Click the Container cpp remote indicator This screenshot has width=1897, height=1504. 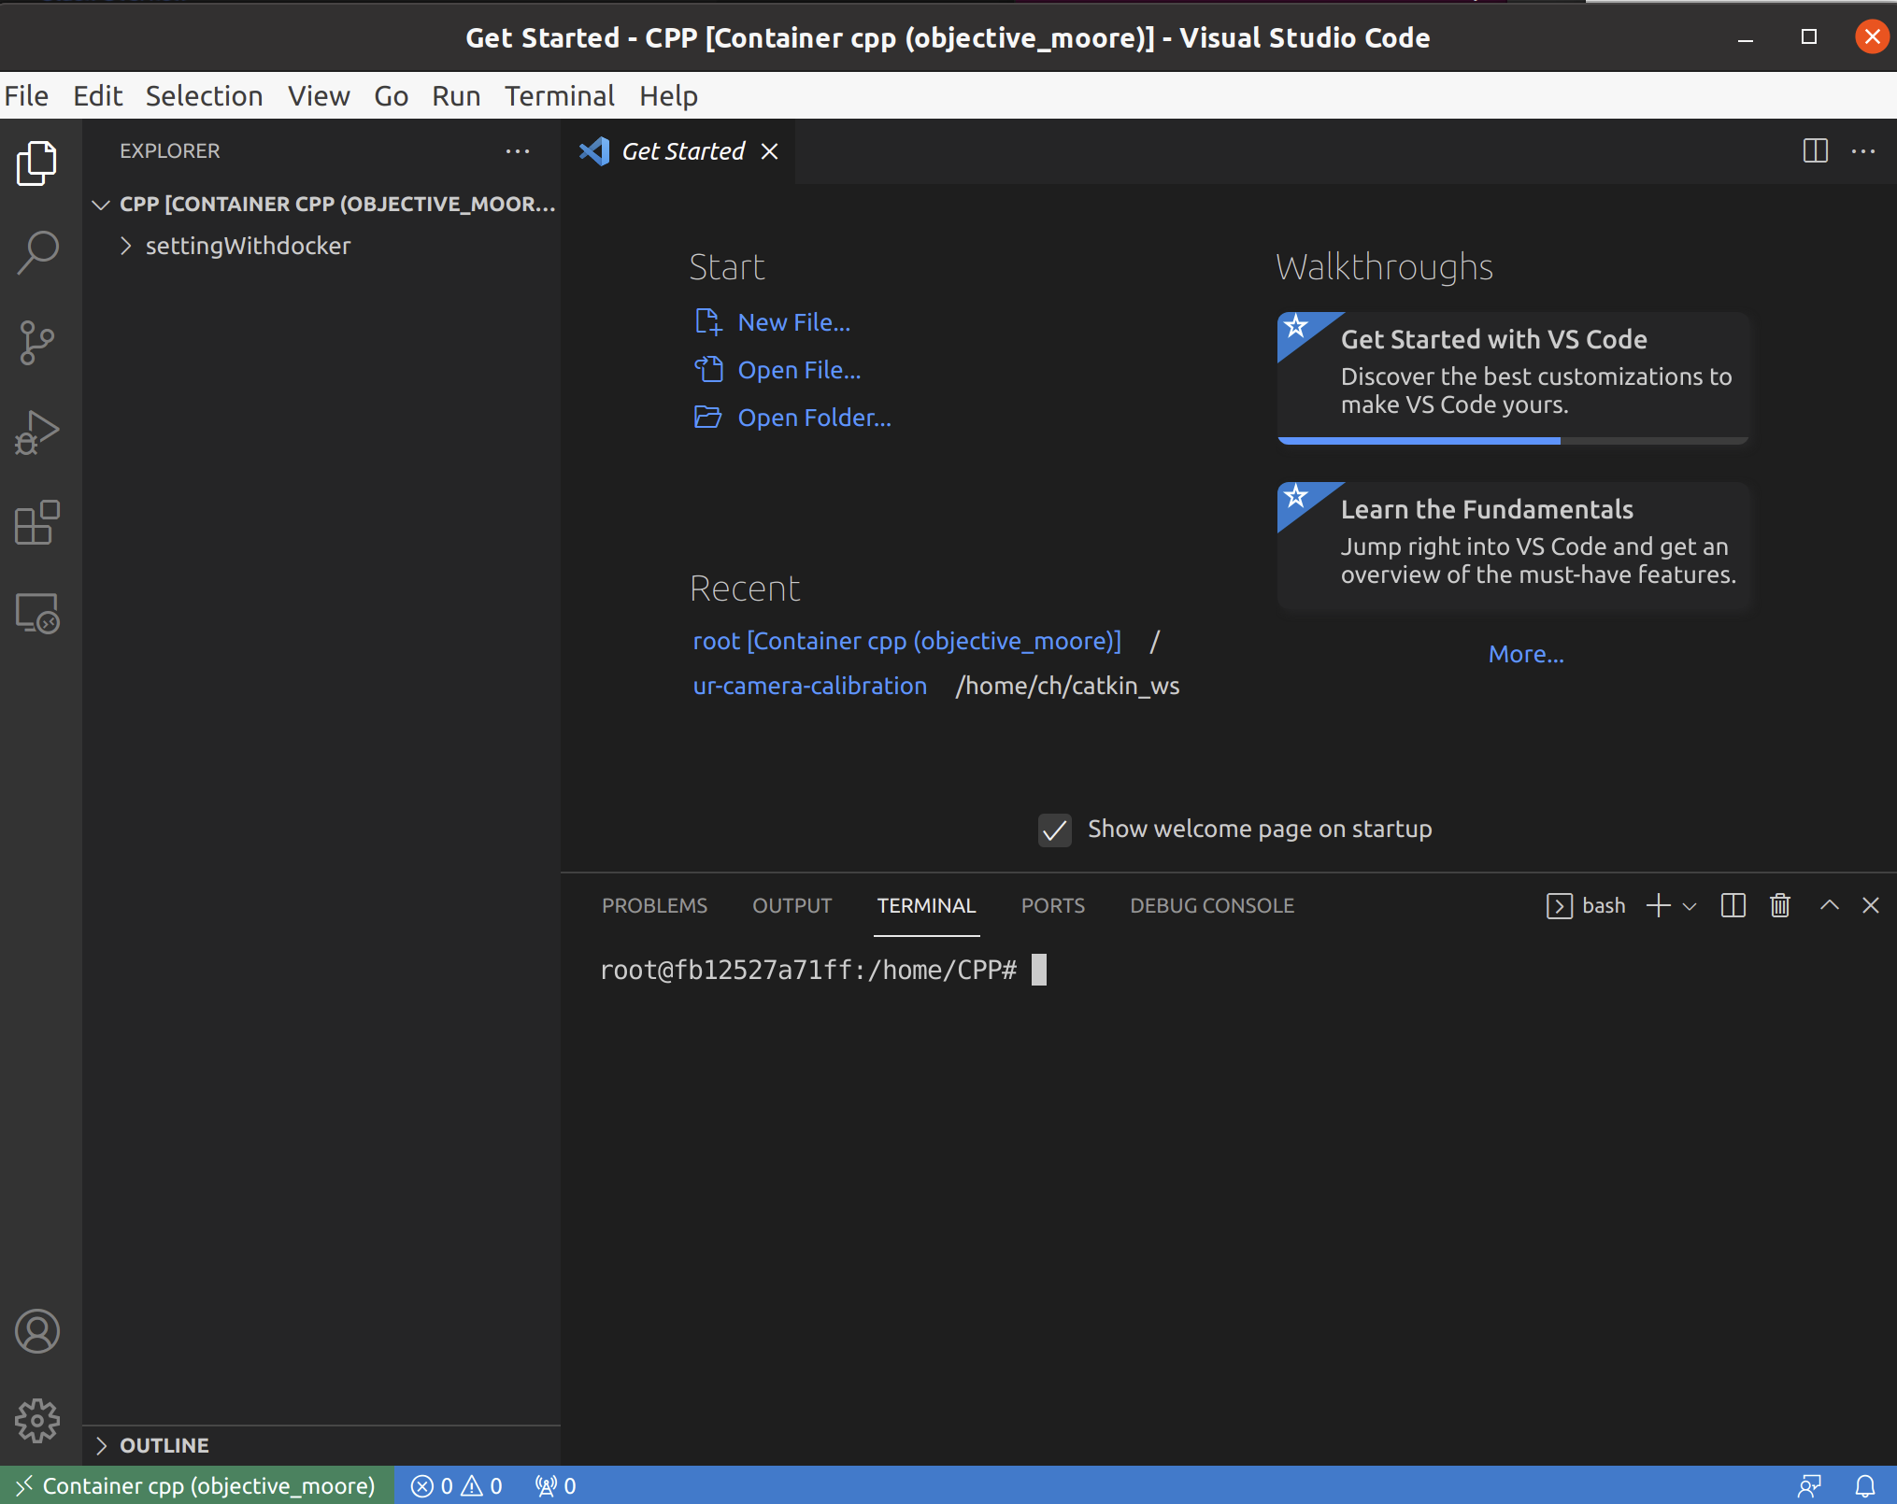(x=196, y=1485)
